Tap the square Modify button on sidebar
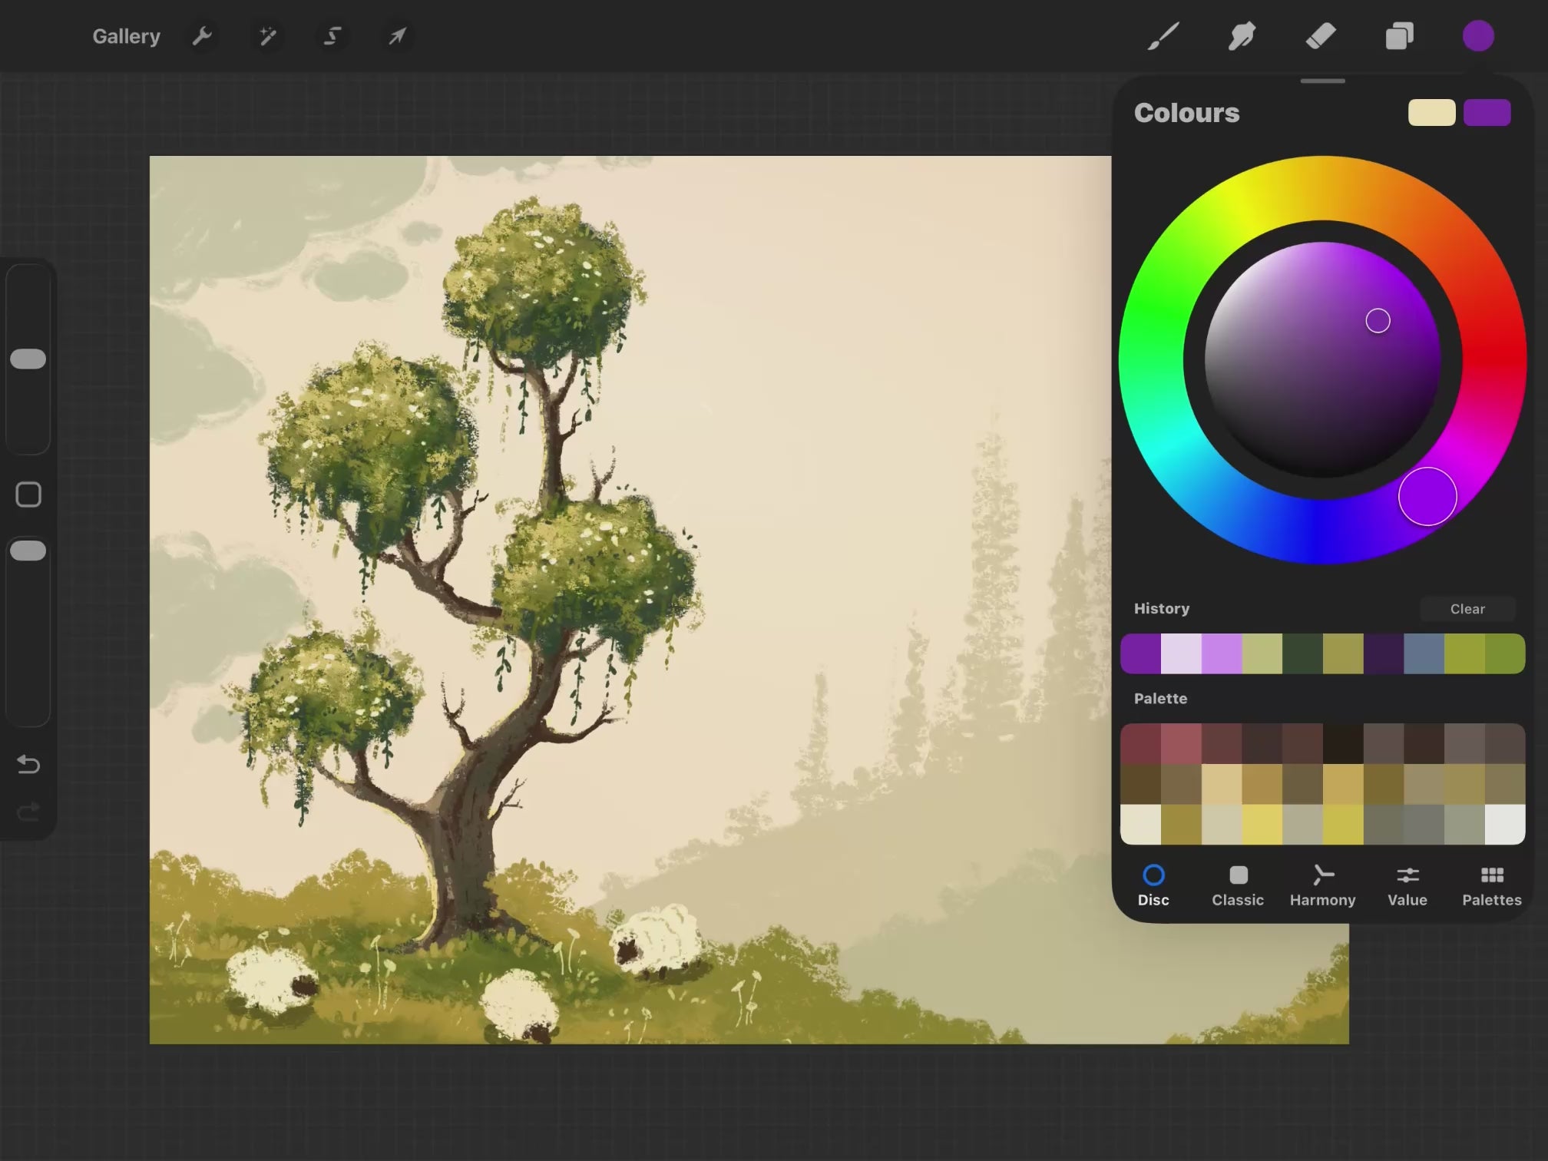Screen dimensions: 1548x1161 (28, 495)
